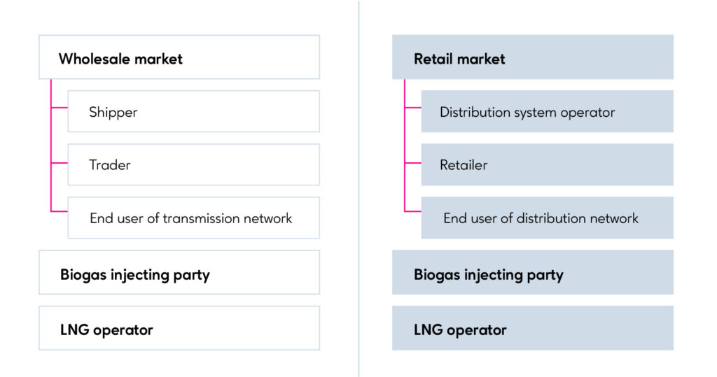Click End user of transmission network
Image resolution: width=717 pixels, height=377 pixels.
coord(193,218)
